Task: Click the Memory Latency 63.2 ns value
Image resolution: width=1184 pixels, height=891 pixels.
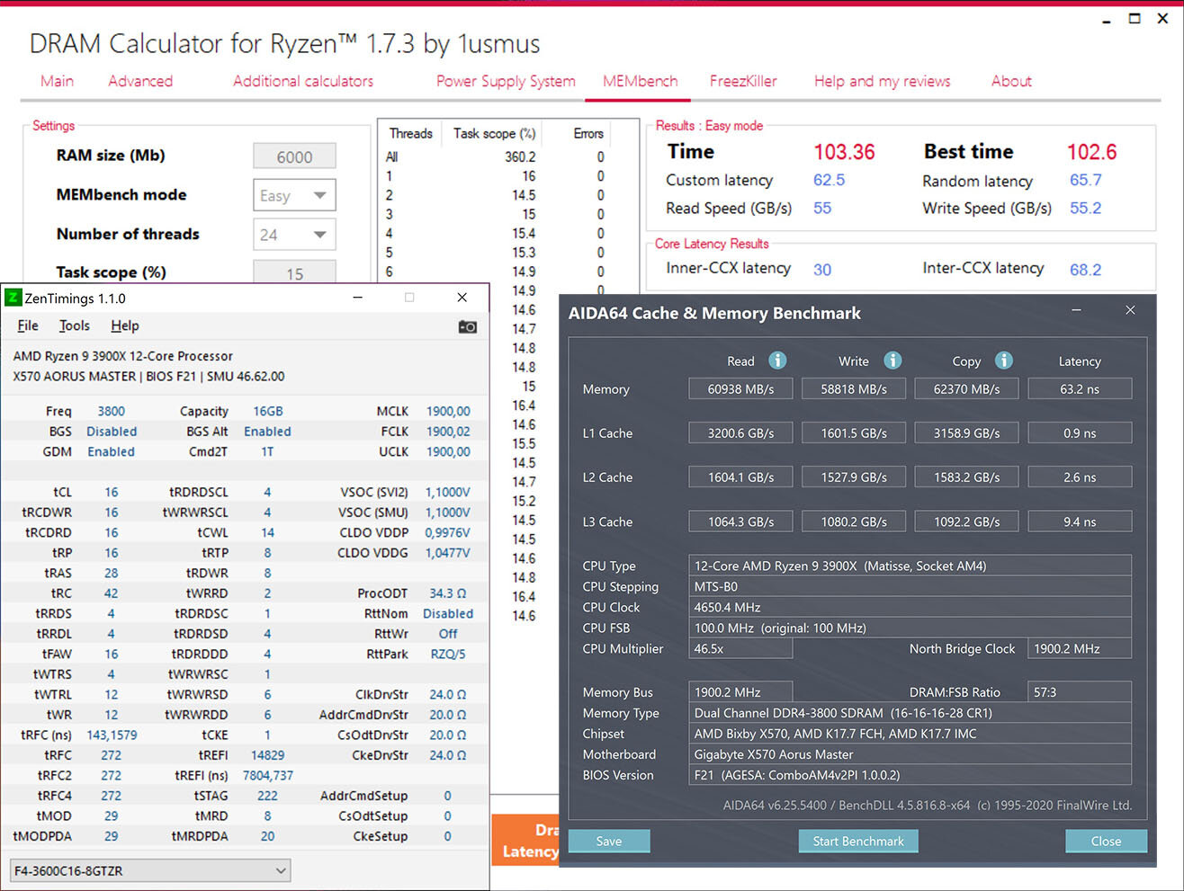Action: 1080,389
